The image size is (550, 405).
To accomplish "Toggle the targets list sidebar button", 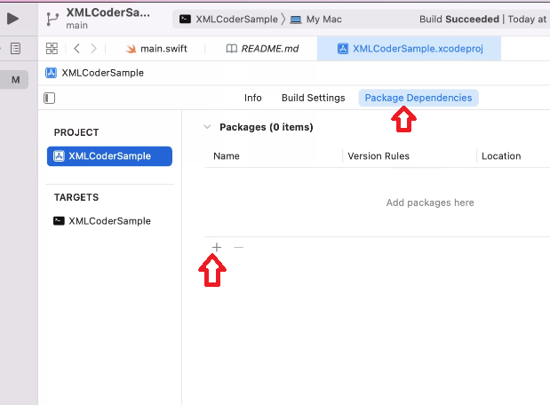I will (50, 98).
